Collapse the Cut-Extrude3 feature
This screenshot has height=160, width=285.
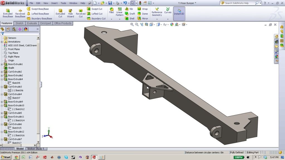pyautogui.click(x=2, y=87)
